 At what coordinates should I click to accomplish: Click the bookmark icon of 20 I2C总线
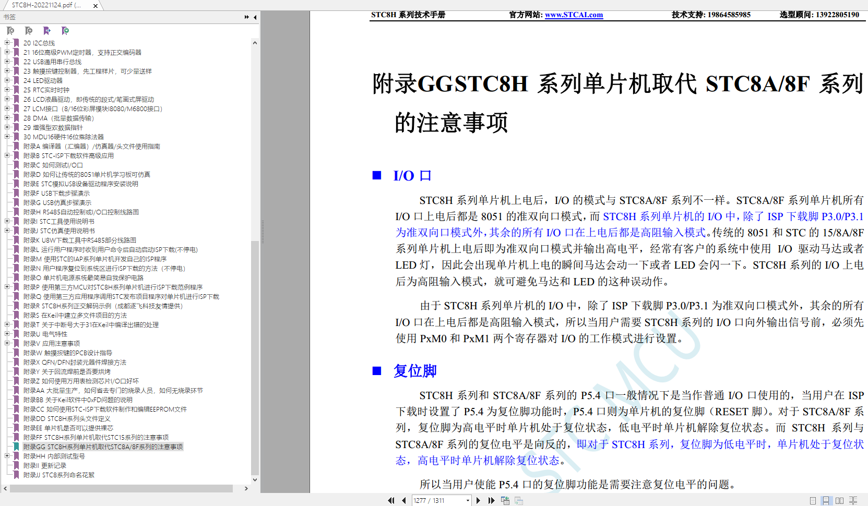pyautogui.click(x=16, y=43)
